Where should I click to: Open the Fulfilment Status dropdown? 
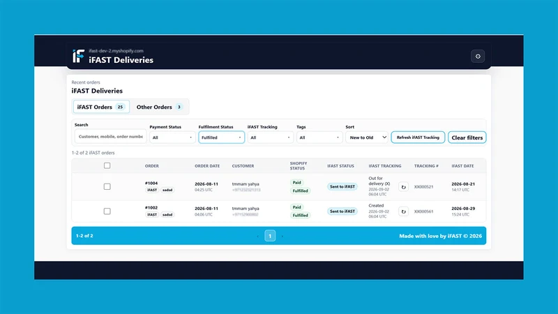point(221,137)
